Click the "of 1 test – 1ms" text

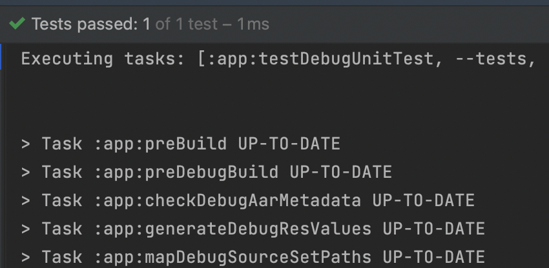point(212,24)
